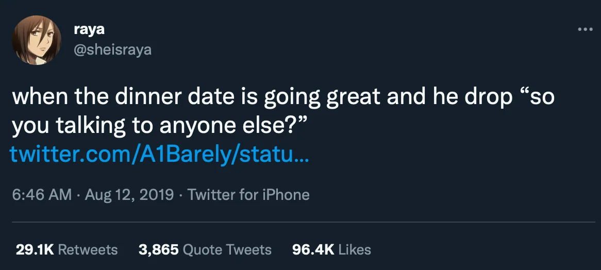Click the 96.4K likes count number
This screenshot has width=601, height=270.
(313, 250)
